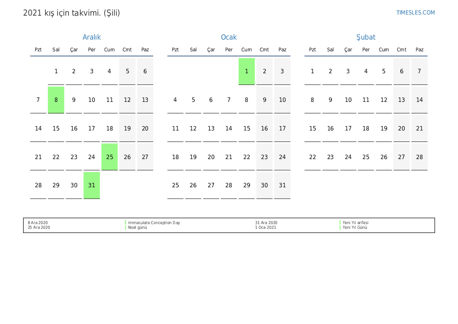Select day 16 in Ocak
This screenshot has width=458, height=324.
[264, 129]
